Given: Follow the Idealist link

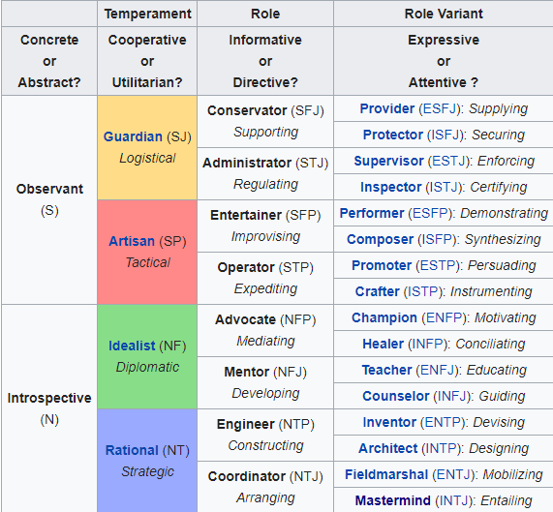Looking at the screenshot, I should pyautogui.click(x=132, y=346).
